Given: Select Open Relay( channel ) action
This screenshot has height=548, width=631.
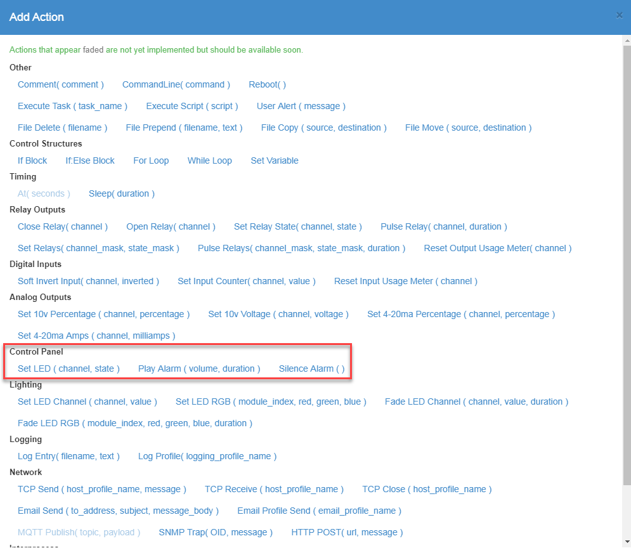Looking at the screenshot, I should pyautogui.click(x=171, y=226).
